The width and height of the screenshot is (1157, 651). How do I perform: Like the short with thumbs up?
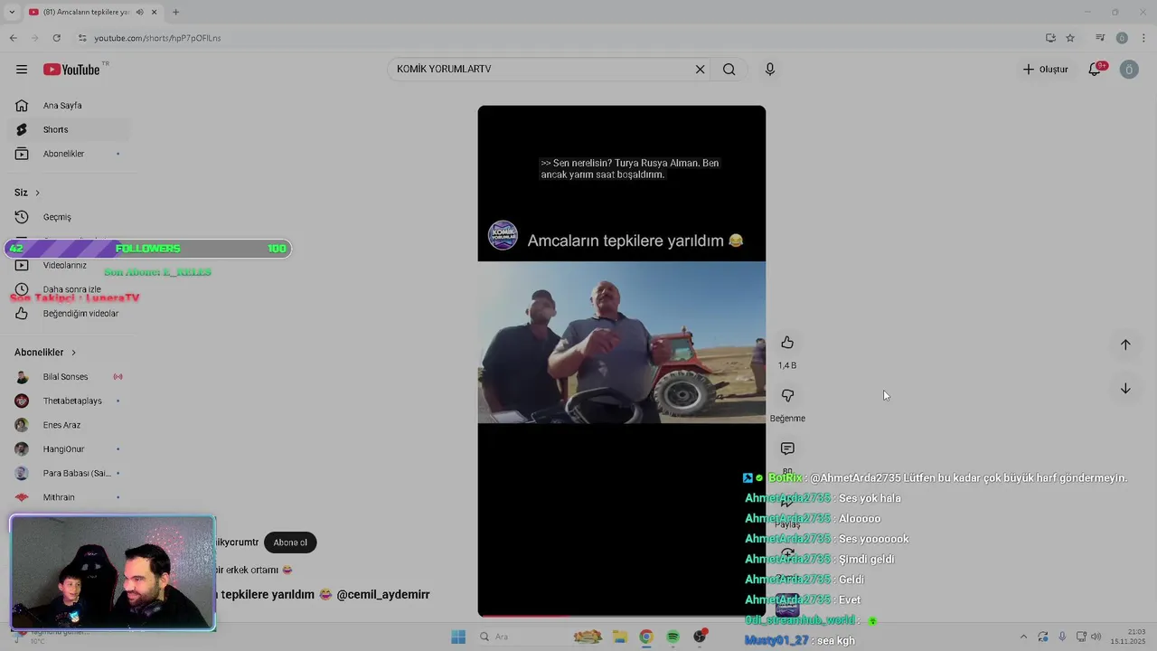787,343
